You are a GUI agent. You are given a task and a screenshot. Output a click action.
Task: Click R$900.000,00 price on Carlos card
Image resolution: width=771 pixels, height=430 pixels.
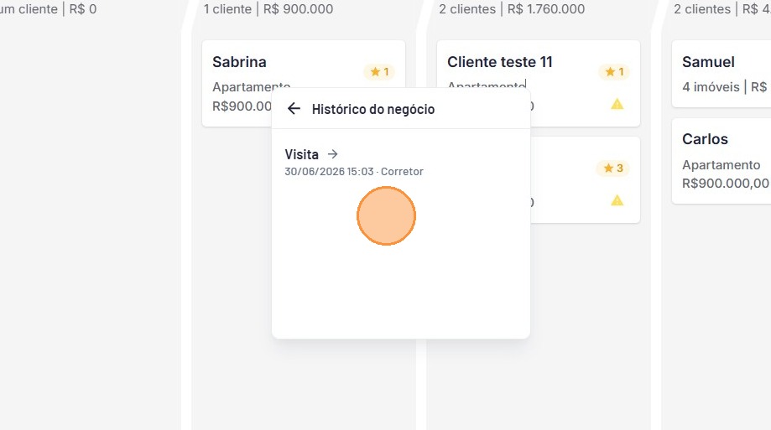(725, 184)
